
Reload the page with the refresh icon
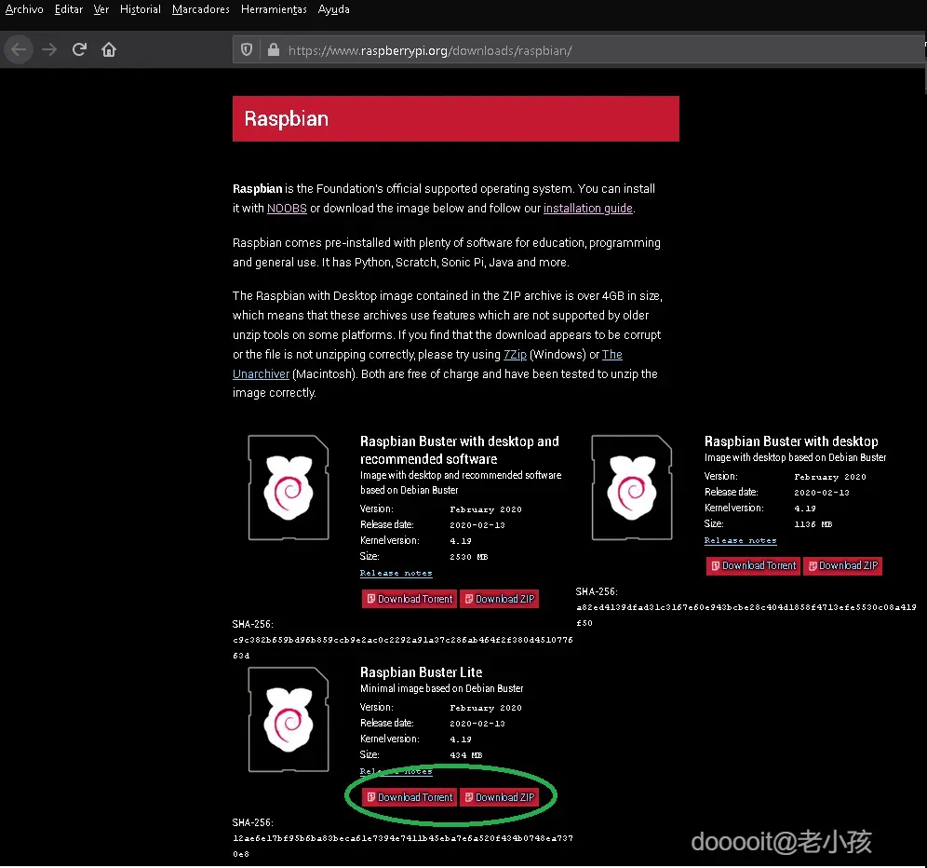[79, 49]
